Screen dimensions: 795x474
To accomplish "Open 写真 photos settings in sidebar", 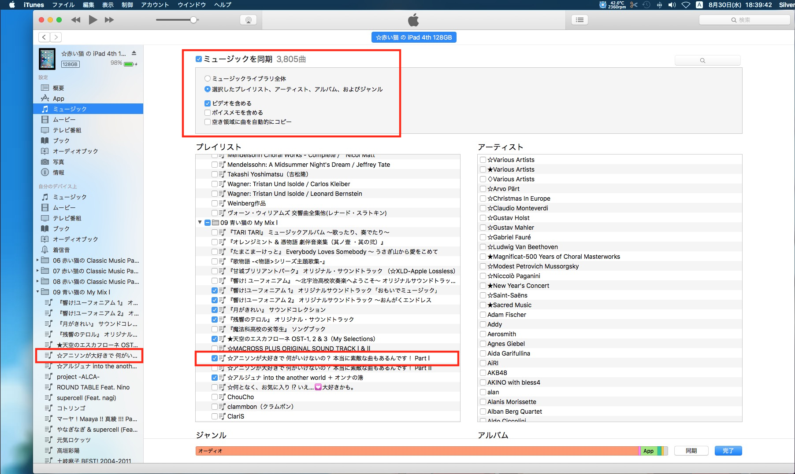I will click(x=59, y=162).
